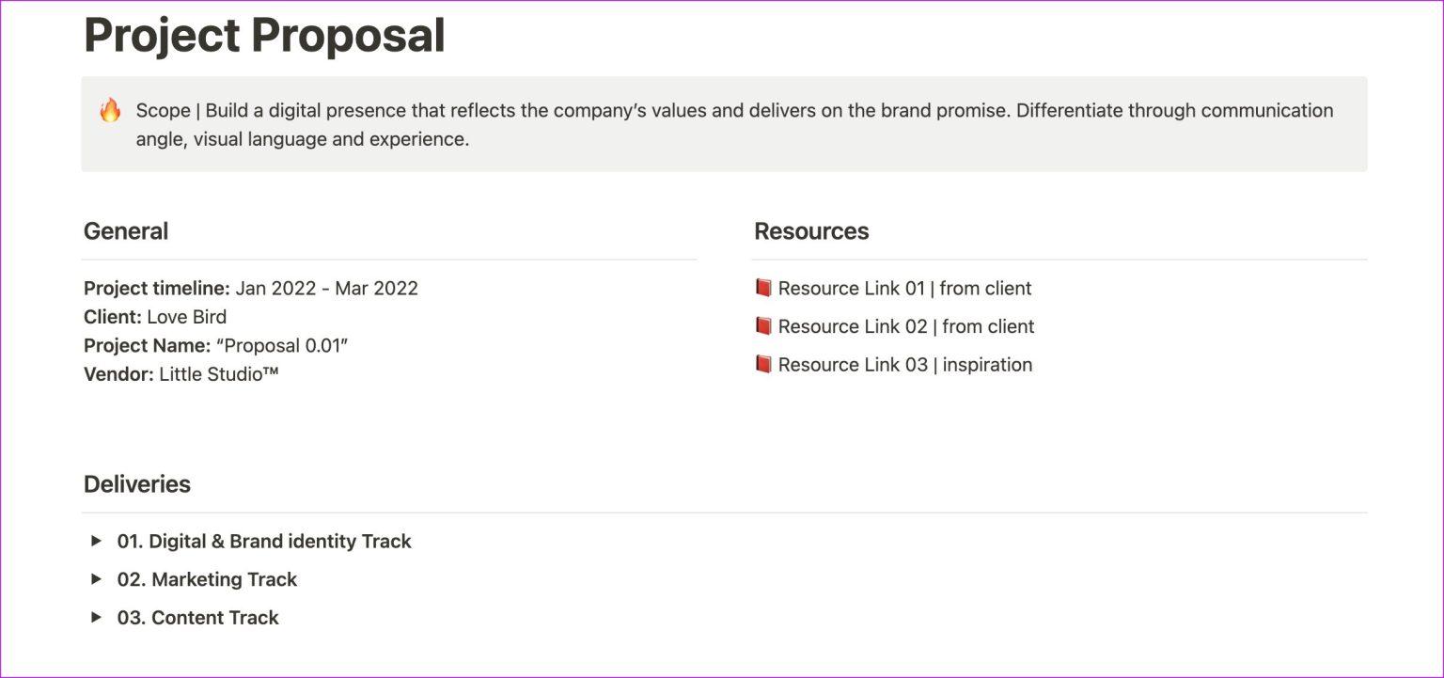Open Resource Link 03 inspiration

(904, 365)
